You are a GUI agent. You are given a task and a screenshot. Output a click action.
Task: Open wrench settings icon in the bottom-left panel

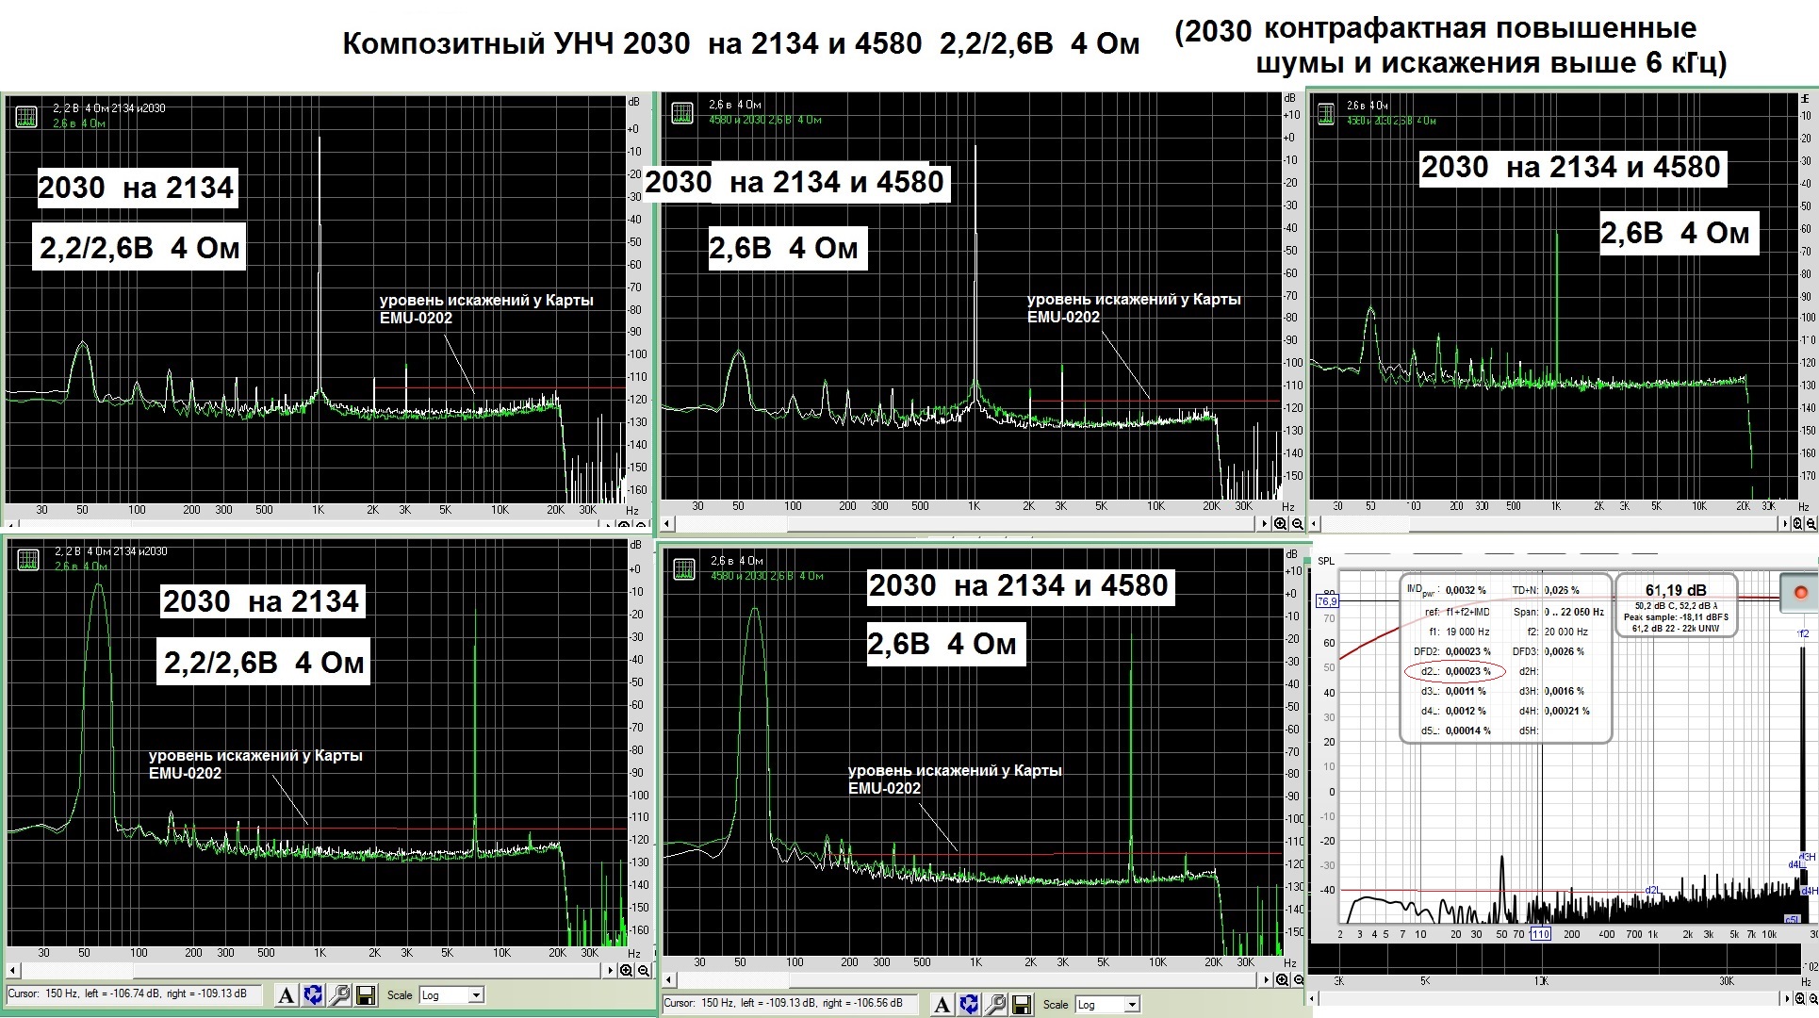tap(340, 995)
